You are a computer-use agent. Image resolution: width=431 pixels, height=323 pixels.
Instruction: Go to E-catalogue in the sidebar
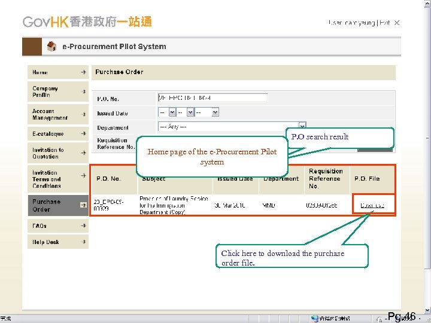58,134
